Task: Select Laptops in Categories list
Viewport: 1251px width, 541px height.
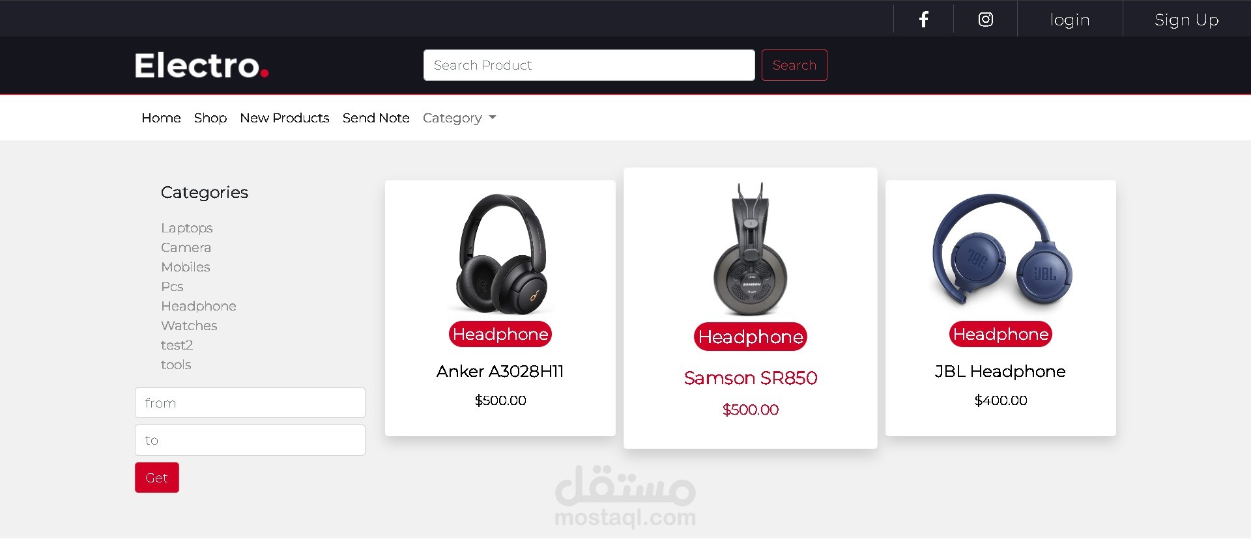Action: point(187,228)
